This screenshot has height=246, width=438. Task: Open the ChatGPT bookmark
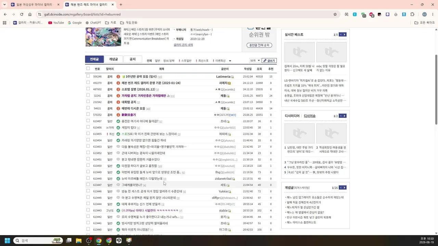click(x=93, y=23)
